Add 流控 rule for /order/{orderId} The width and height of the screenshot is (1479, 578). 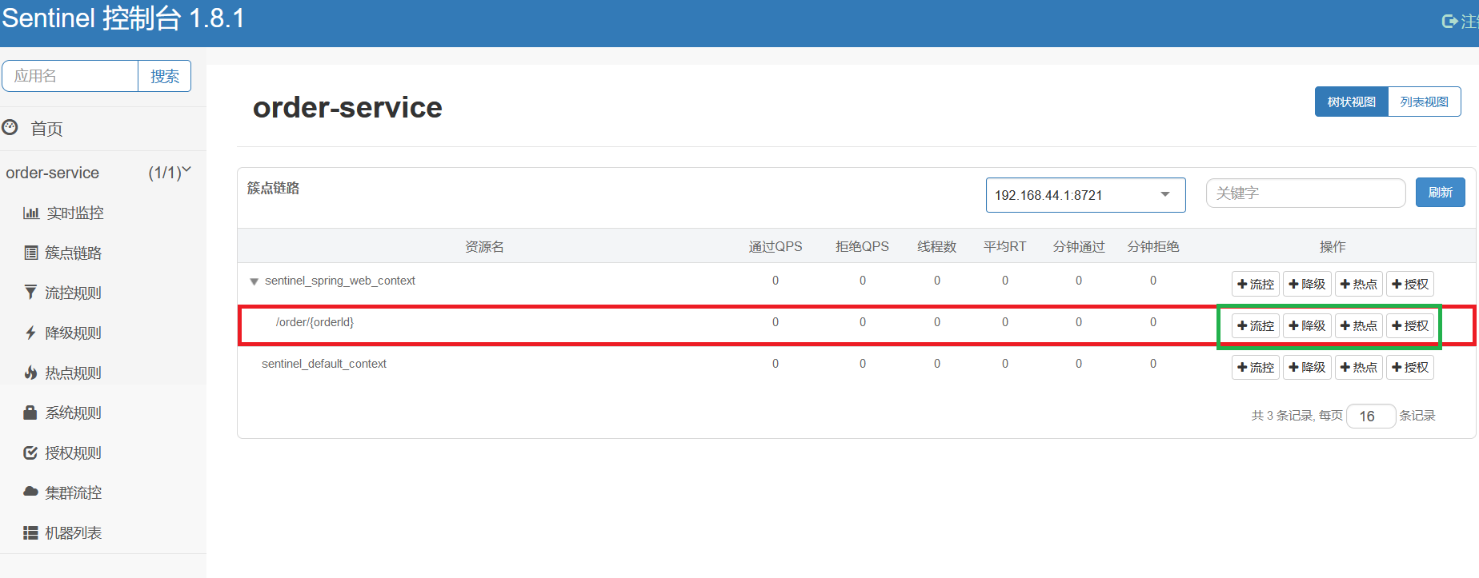point(1256,325)
